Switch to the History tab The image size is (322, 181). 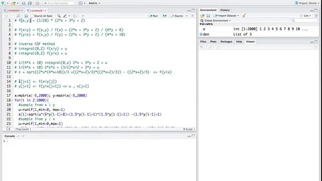(x=225, y=10)
